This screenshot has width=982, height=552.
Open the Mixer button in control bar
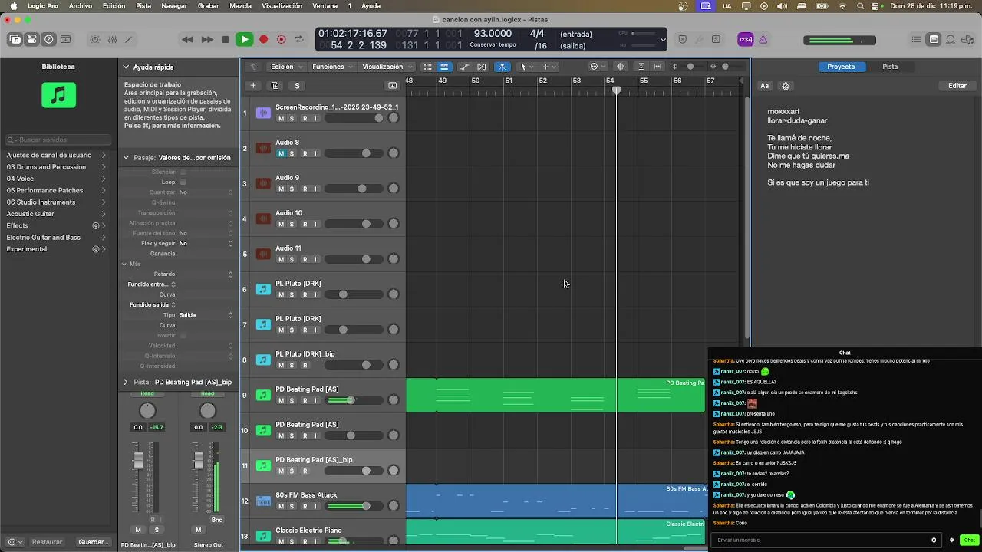pyautogui.click(x=112, y=39)
